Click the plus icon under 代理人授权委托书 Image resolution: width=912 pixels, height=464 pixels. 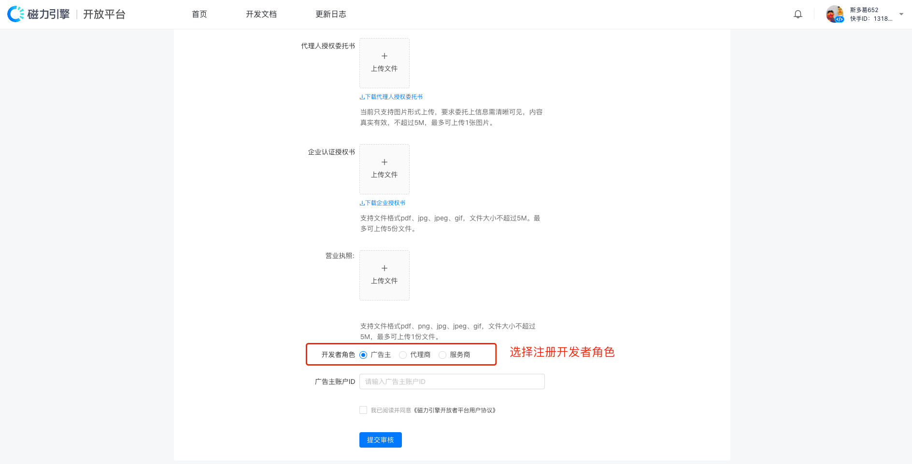(385, 56)
